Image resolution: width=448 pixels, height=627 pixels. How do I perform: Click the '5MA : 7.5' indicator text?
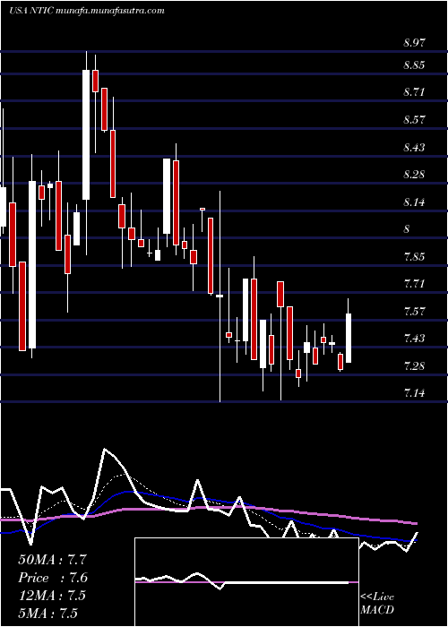(48, 613)
